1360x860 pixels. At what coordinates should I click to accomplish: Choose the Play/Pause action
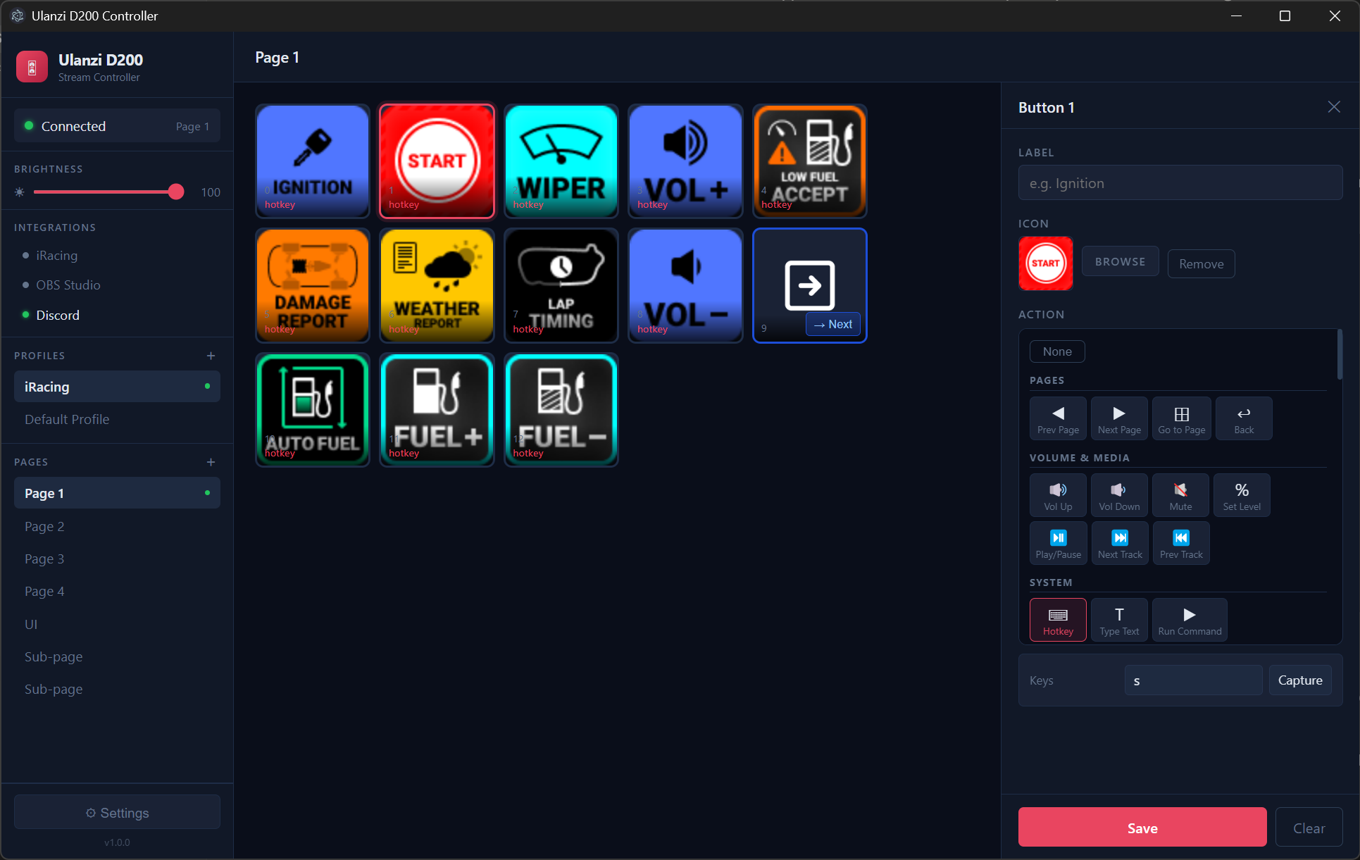(x=1058, y=544)
